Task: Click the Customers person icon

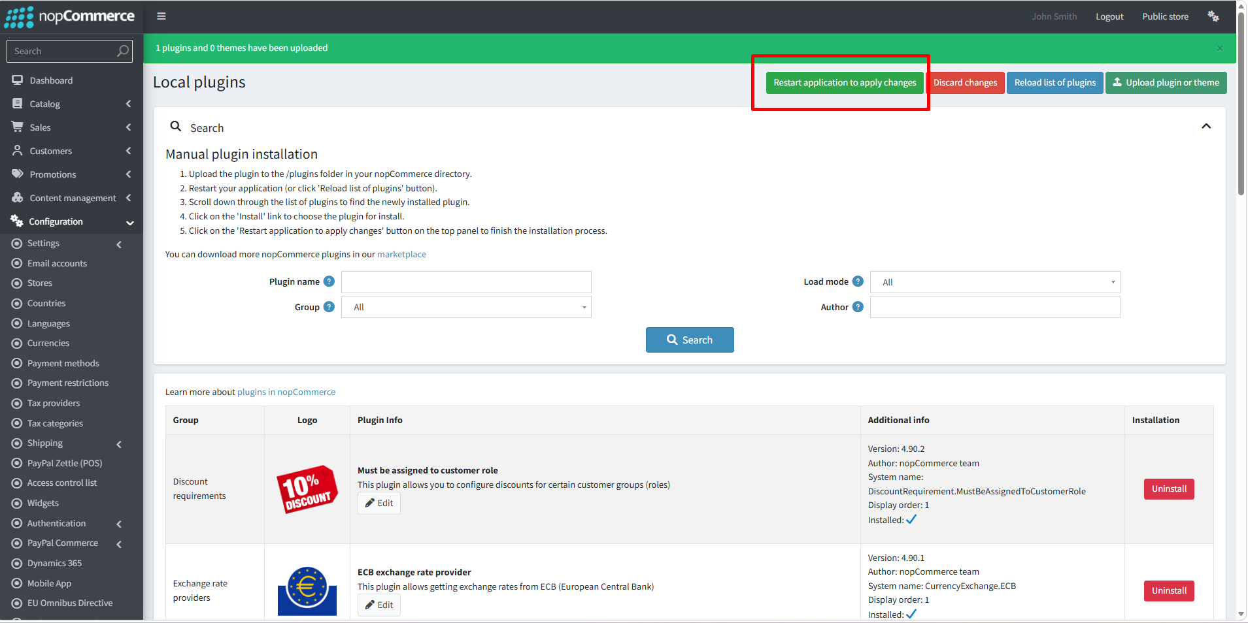Action: point(18,151)
